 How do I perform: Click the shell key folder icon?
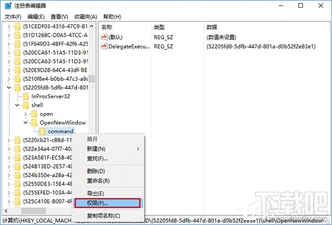point(26,105)
